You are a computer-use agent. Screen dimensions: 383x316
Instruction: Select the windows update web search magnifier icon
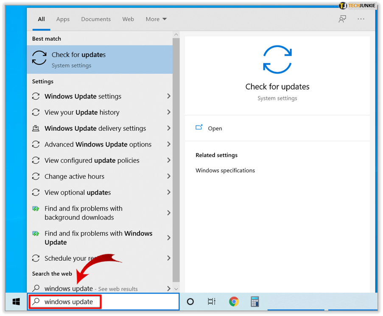click(x=36, y=288)
